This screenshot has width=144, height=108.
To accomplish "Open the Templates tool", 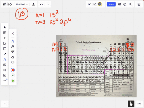I will point(5,33).
